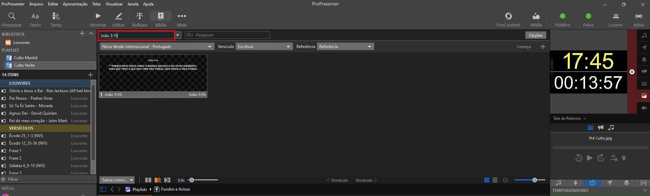Clear the timer with the X icon
650x196 pixels.
click(x=632, y=72)
